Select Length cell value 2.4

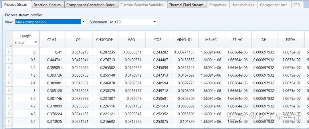[x=26, y=83]
